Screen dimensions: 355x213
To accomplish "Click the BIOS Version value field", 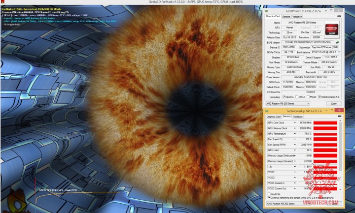I will tap(308, 42).
